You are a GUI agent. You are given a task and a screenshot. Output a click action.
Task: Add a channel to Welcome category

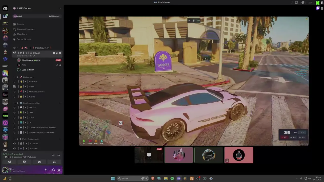(x=60, y=77)
